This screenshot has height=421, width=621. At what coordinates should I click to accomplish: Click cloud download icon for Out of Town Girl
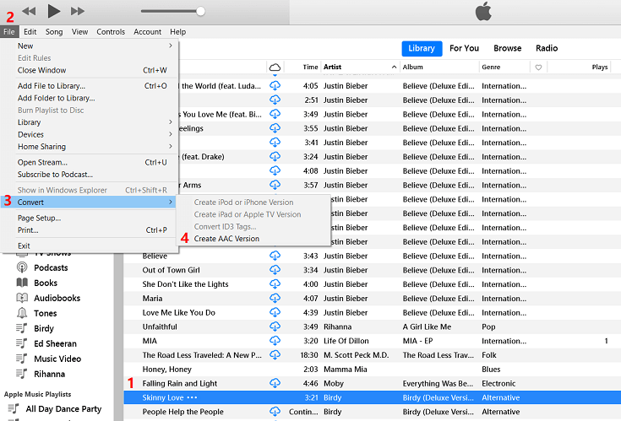pyautogui.click(x=275, y=270)
